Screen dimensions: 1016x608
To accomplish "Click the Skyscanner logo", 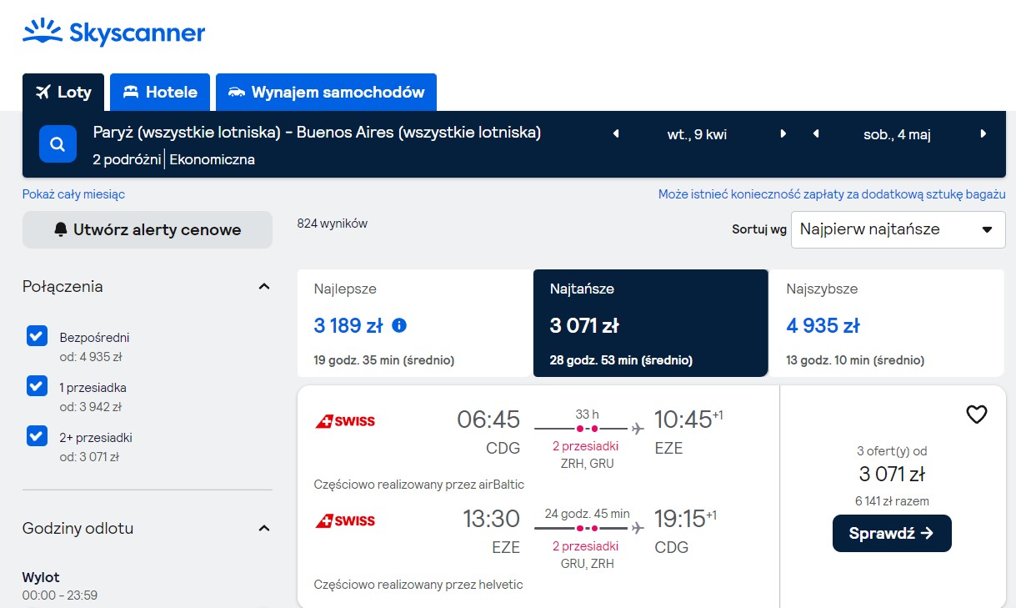I will [x=113, y=32].
